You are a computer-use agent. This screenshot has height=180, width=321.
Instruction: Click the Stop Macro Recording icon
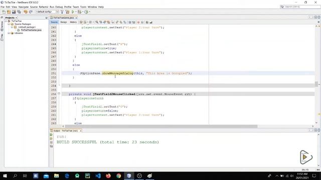click(142, 22)
